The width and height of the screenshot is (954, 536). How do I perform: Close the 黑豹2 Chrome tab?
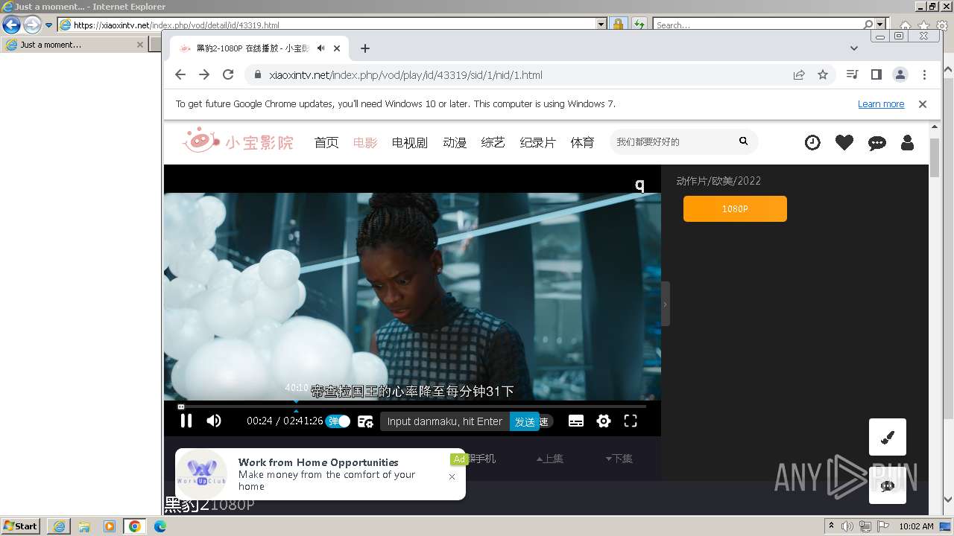coord(337,48)
